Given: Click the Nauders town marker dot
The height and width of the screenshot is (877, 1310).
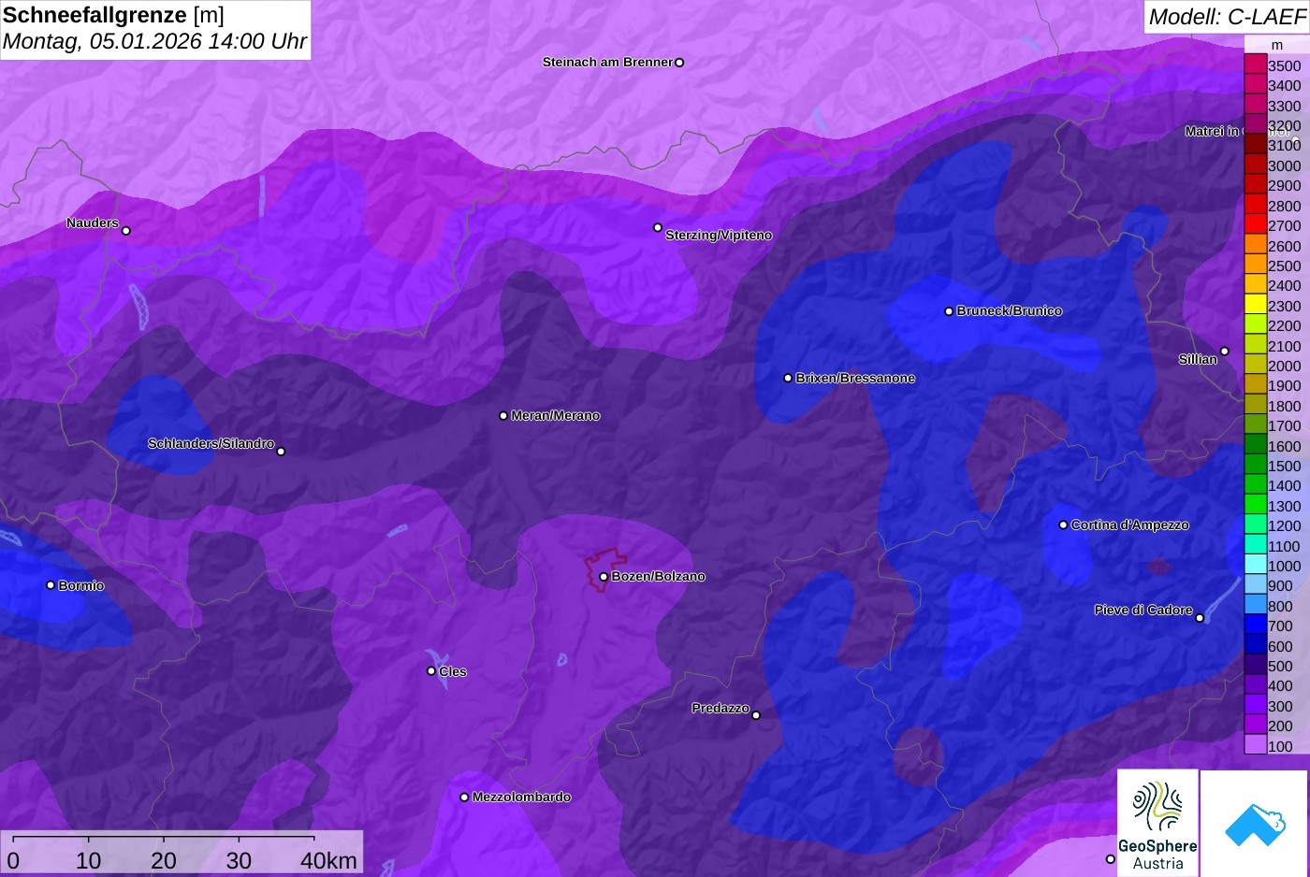Looking at the screenshot, I should click(x=126, y=231).
